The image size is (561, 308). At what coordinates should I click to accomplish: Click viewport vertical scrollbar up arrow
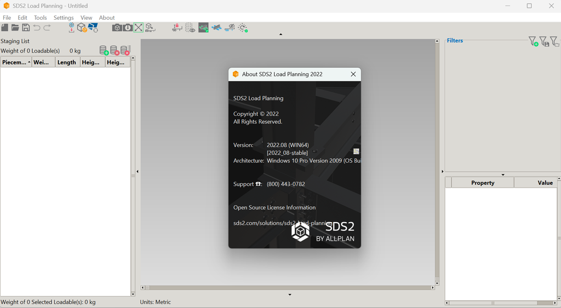[437, 41]
